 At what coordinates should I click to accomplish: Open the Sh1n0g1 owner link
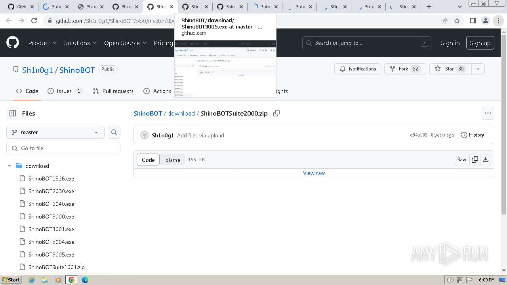tap(37, 70)
